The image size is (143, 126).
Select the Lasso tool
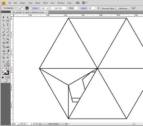tap(7, 21)
